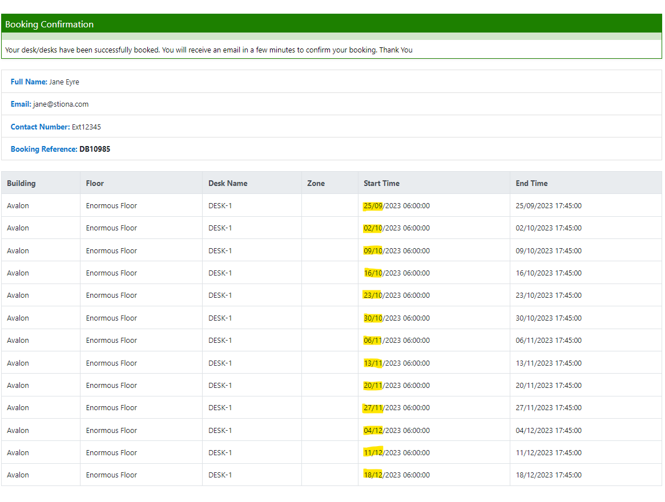Screen dimensions: 665x502
Task: Click start time 09/10/2023 06:00:00
Action: (397, 250)
